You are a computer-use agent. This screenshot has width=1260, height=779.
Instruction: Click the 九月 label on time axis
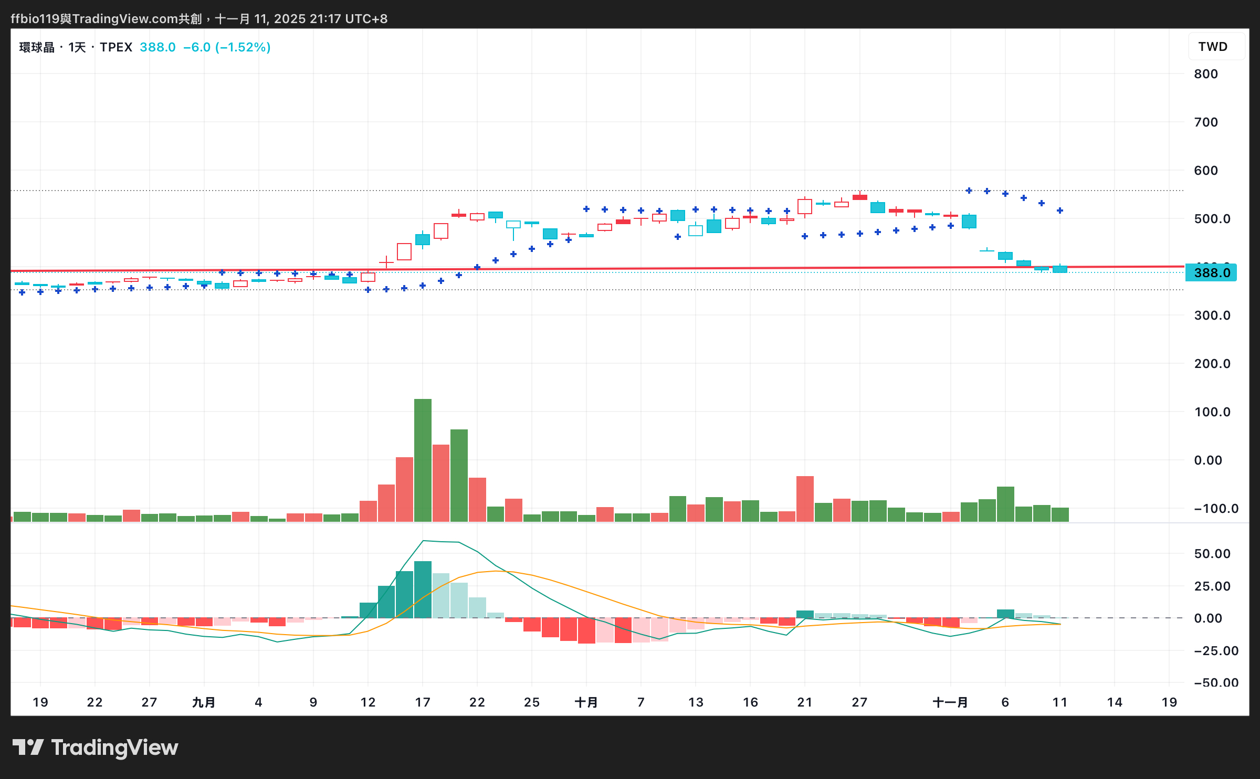[x=204, y=702]
